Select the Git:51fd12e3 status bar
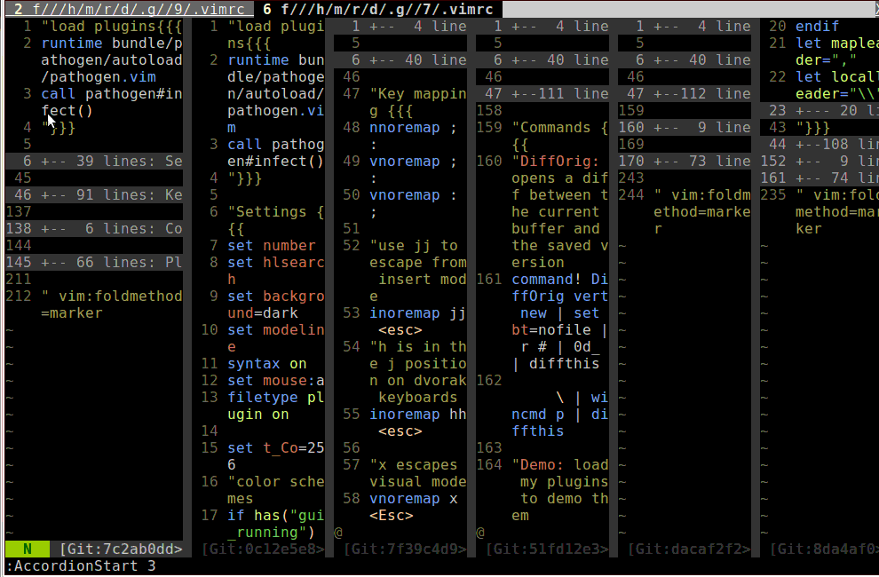 pyautogui.click(x=547, y=549)
